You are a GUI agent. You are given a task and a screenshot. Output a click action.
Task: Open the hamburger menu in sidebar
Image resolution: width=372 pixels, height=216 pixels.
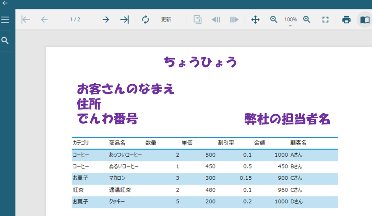[5, 20]
